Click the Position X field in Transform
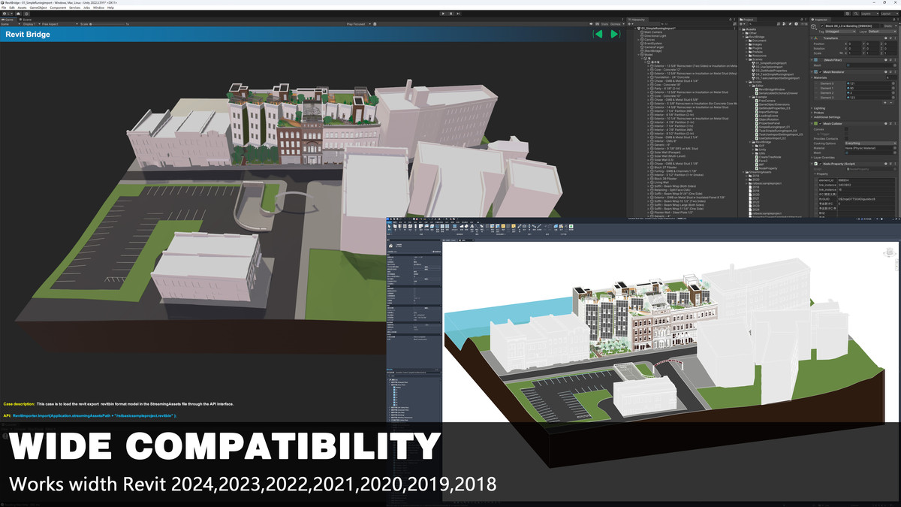This screenshot has width=901, height=507. coord(854,44)
